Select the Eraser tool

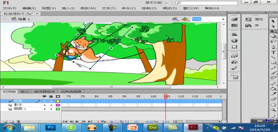(273, 99)
